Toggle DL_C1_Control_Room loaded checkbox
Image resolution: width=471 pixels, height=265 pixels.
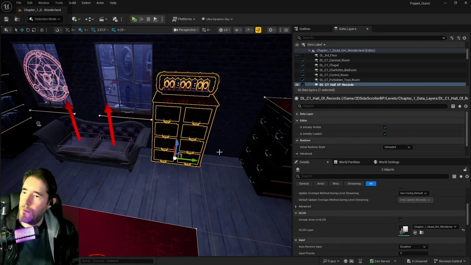303,75
